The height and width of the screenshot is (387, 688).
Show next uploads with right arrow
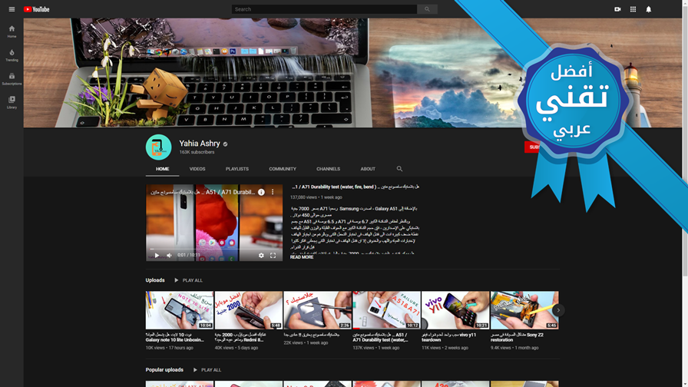click(558, 310)
